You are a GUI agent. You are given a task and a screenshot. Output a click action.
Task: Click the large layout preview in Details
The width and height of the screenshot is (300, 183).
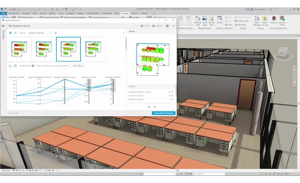click(153, 60)
